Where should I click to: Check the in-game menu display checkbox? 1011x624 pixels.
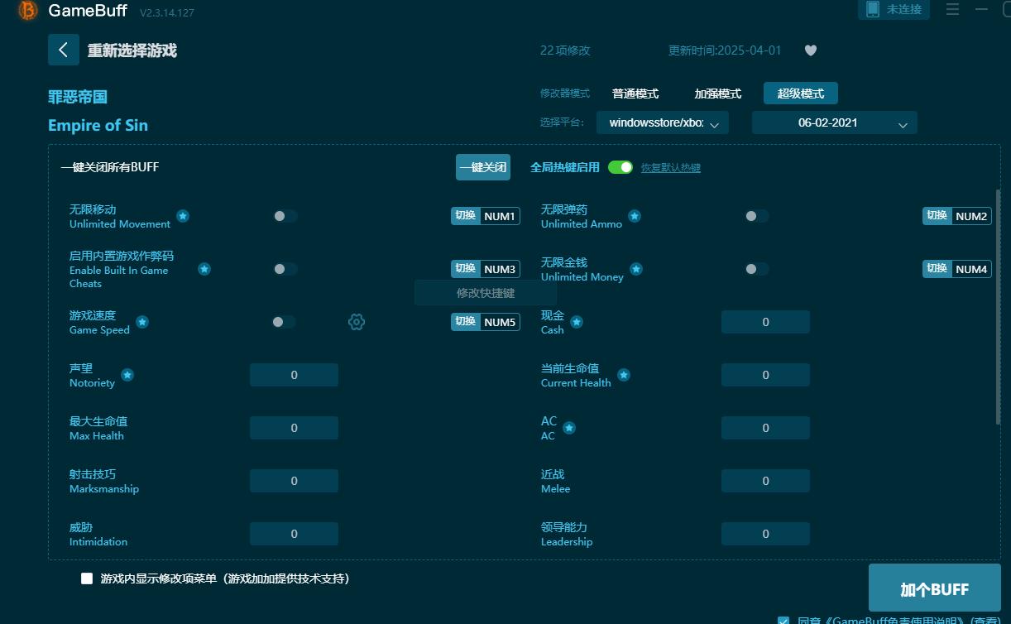click(87, 578)
